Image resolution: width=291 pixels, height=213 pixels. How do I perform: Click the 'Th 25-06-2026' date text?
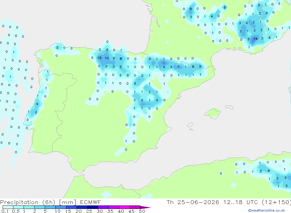pos(193,202)
